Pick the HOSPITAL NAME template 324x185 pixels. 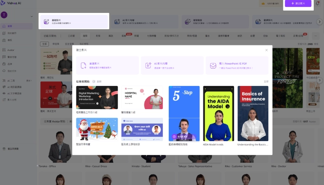pyautogui.click(x=142, y=98)
